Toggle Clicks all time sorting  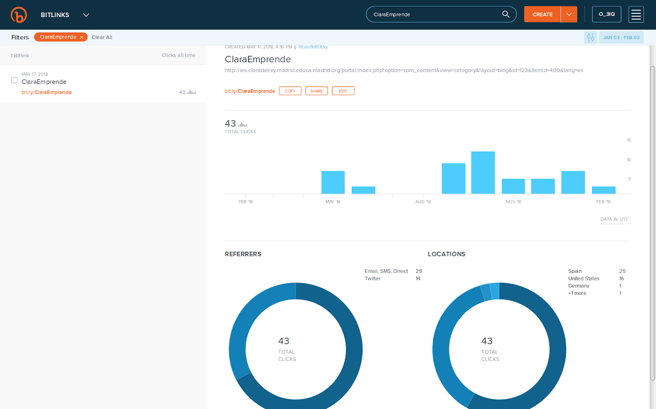[x=178, y=55]
